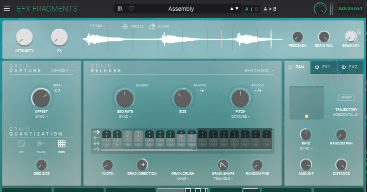Open the pan Rate SYNC dropdown

[x=306, y=148]
